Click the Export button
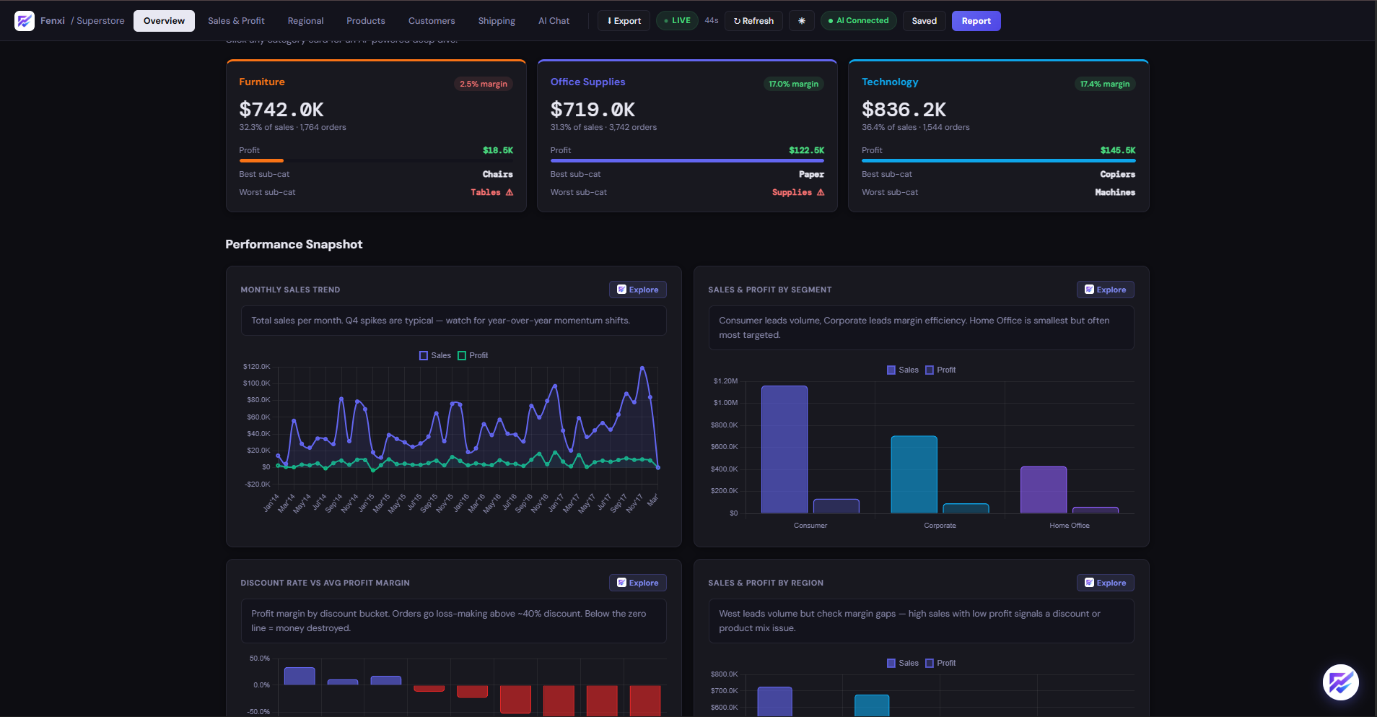Viewport: 1377px width, 717px height. pos(624,21)
